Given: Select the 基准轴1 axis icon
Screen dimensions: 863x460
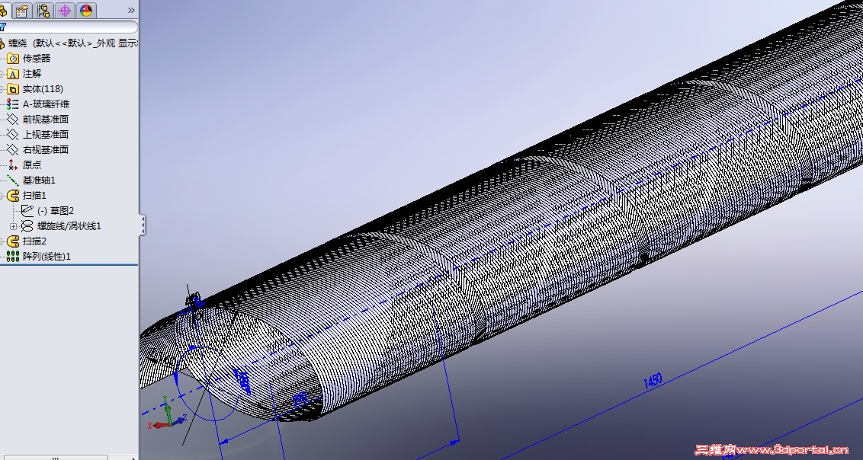Looking at the screenshot, I should [13, 180].
